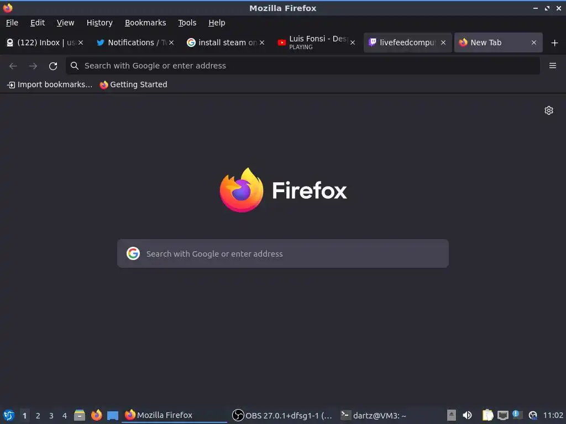
Task: Close the New Tab tab
Action: 534,43
